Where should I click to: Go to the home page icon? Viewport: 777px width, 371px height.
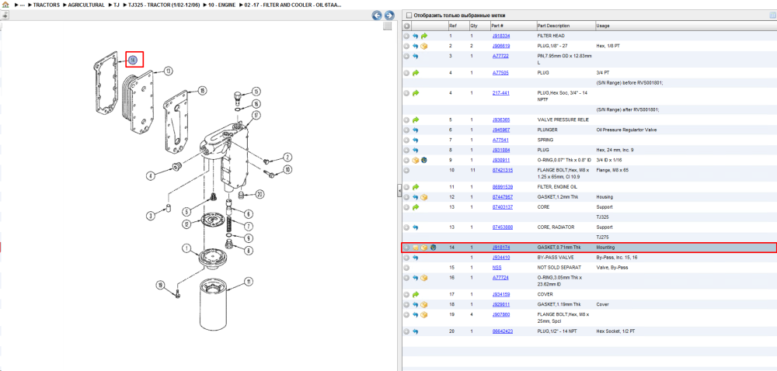pyautogui.click(x=5, y=5)
